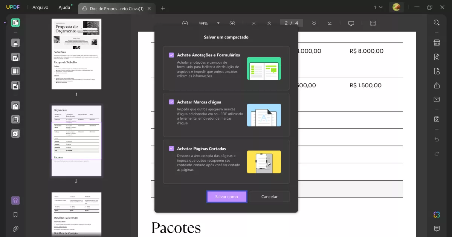Select the page 2 thumbnail
The image size is (452, 237).
76,141
